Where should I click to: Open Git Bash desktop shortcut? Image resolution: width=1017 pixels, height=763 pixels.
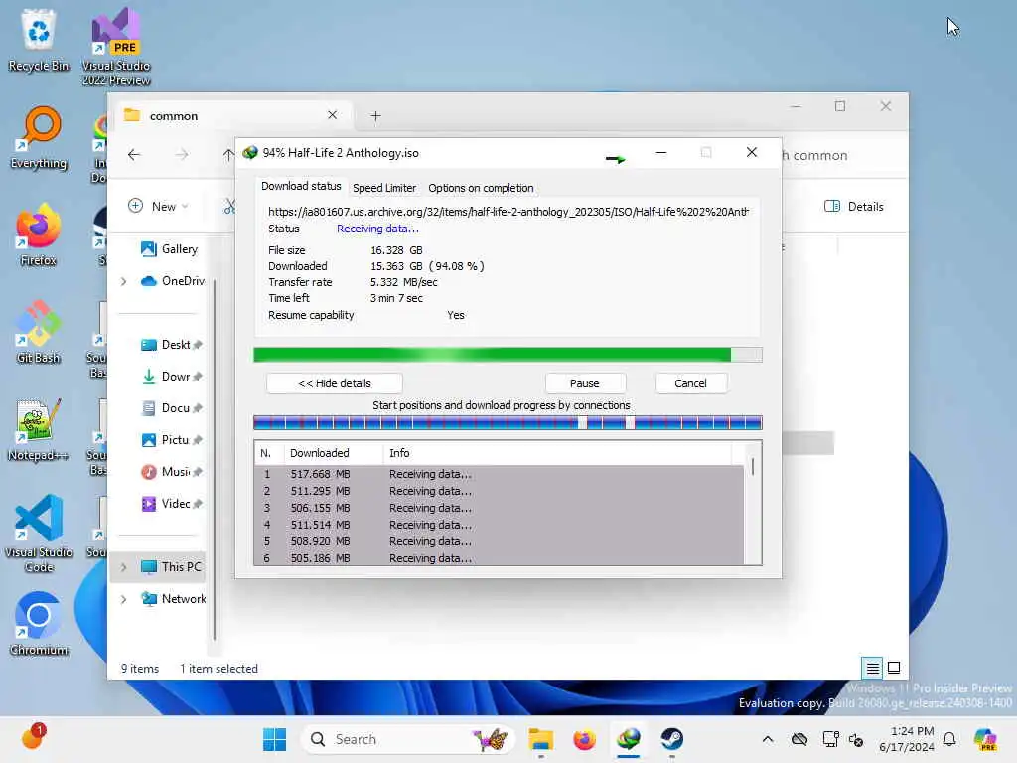[39, 332]
